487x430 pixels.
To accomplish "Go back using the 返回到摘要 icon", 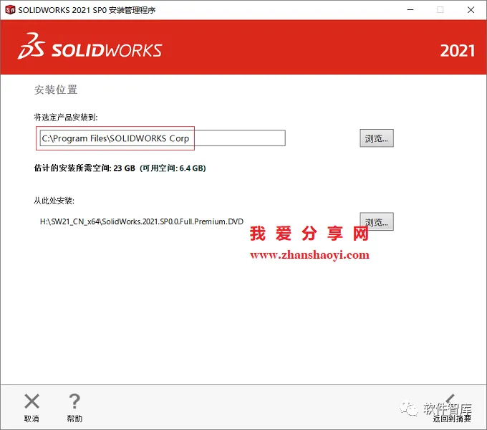I will [451, 400].
